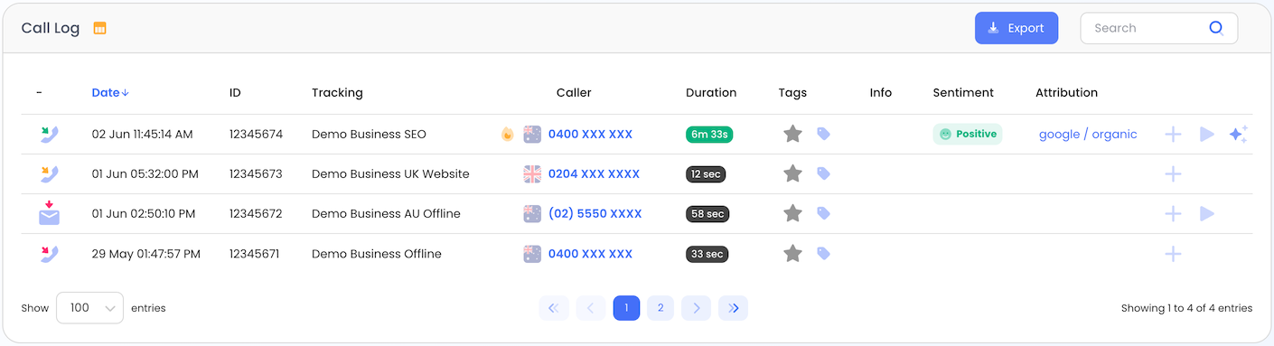Sort by the Date column header
Image resolution: width=1274 pixels, height=346 pixels.
[x=110, y=92]
